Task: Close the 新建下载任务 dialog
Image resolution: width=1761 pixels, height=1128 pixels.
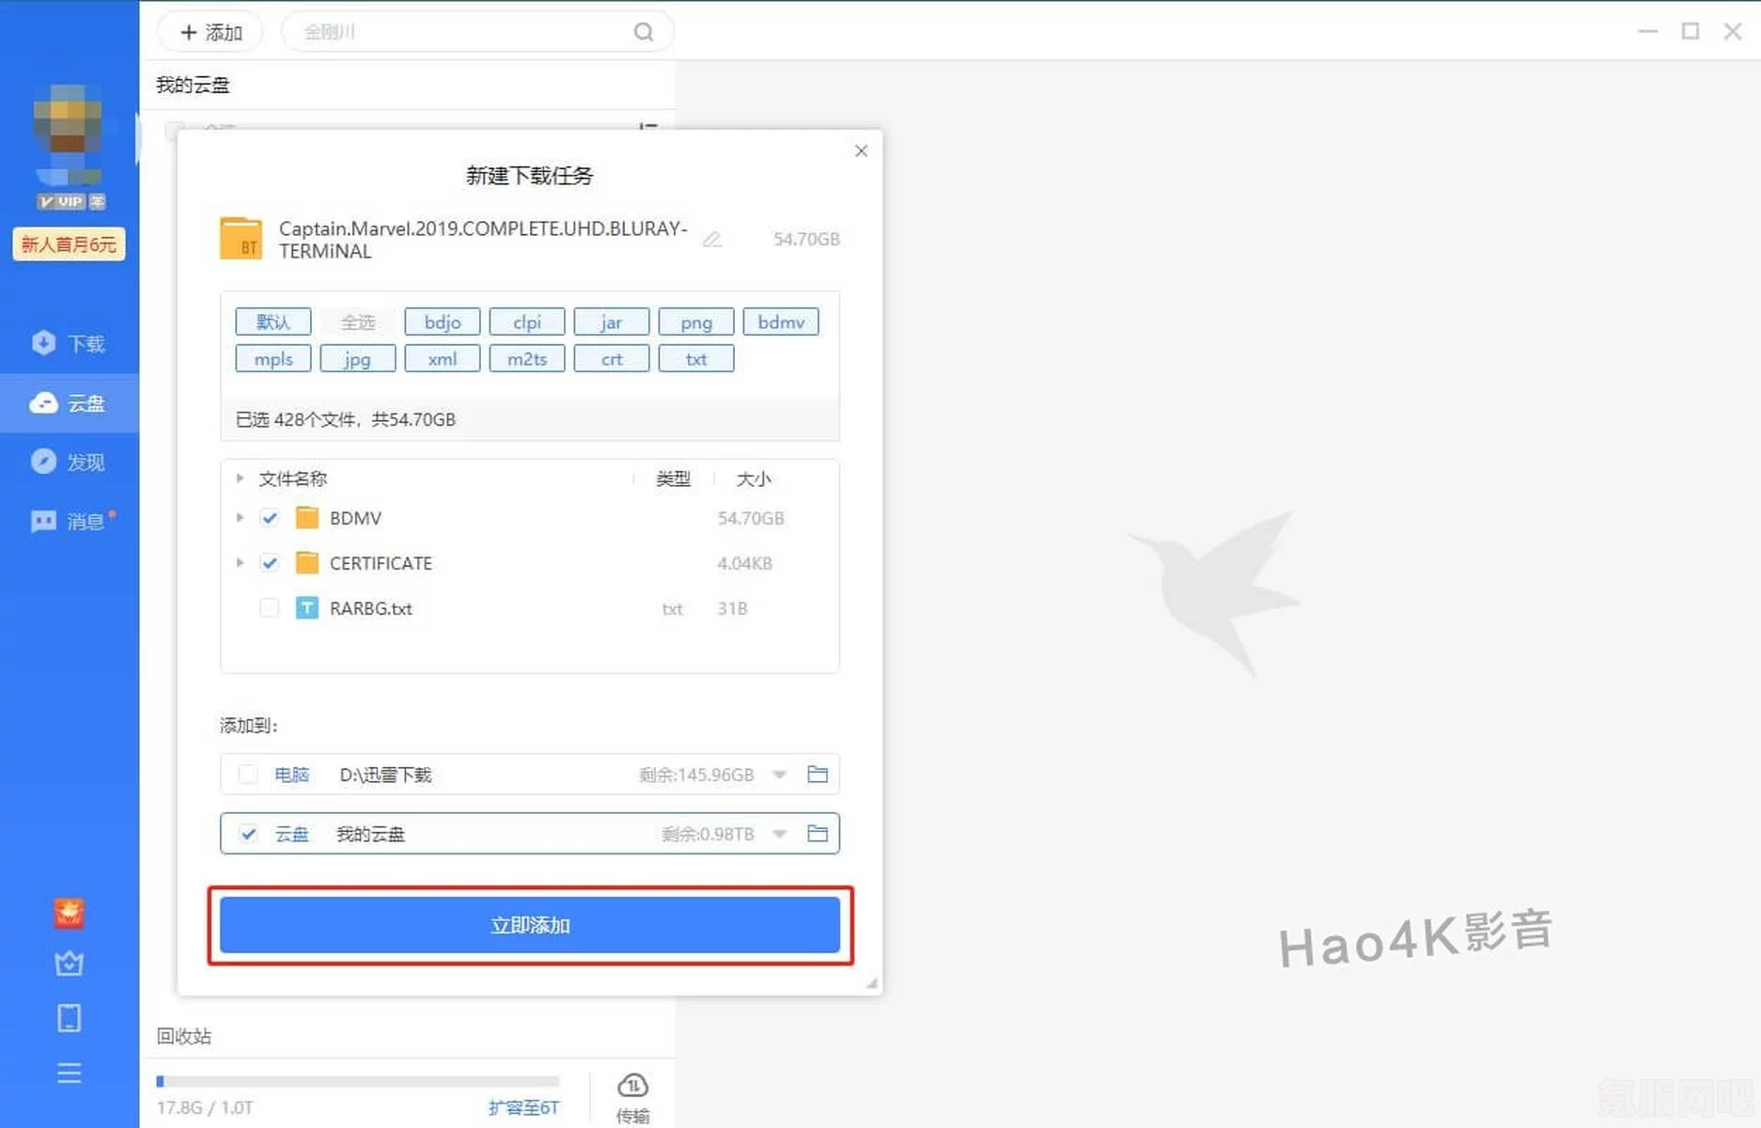Action: point(861,150)
